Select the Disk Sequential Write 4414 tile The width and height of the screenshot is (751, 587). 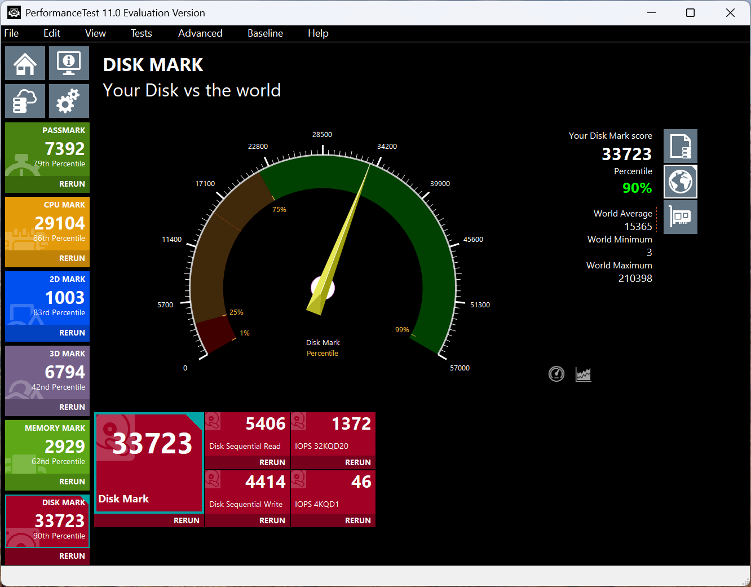click(248, 492)
